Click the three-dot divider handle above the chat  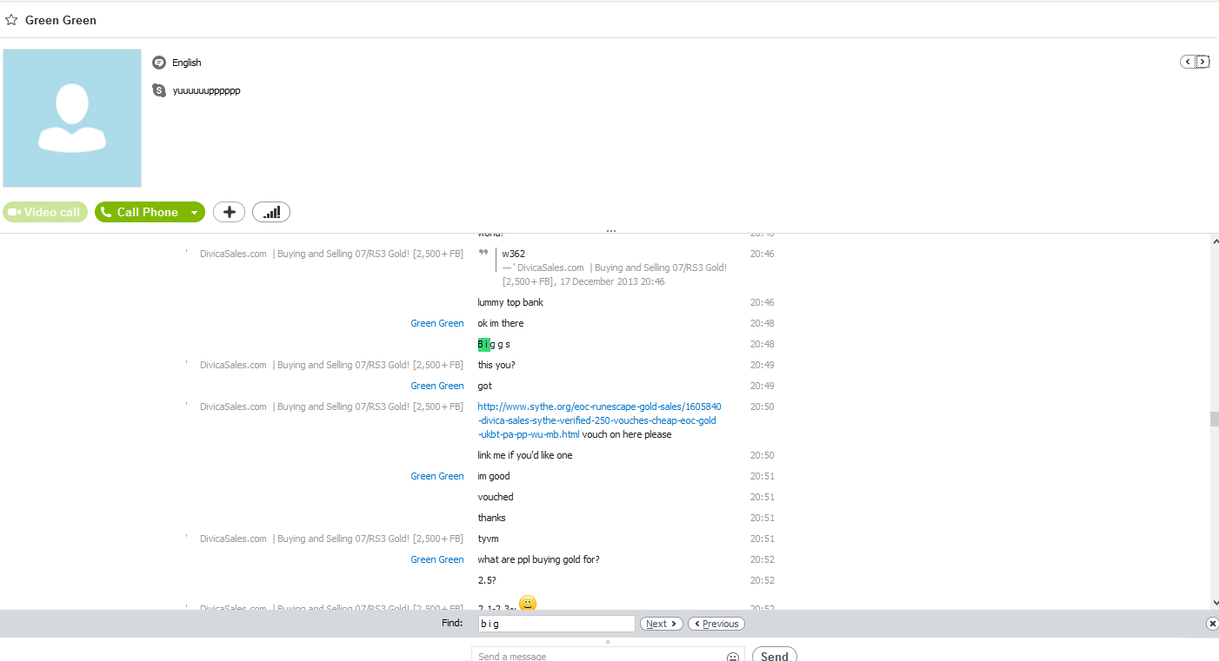tap(611, 231)
